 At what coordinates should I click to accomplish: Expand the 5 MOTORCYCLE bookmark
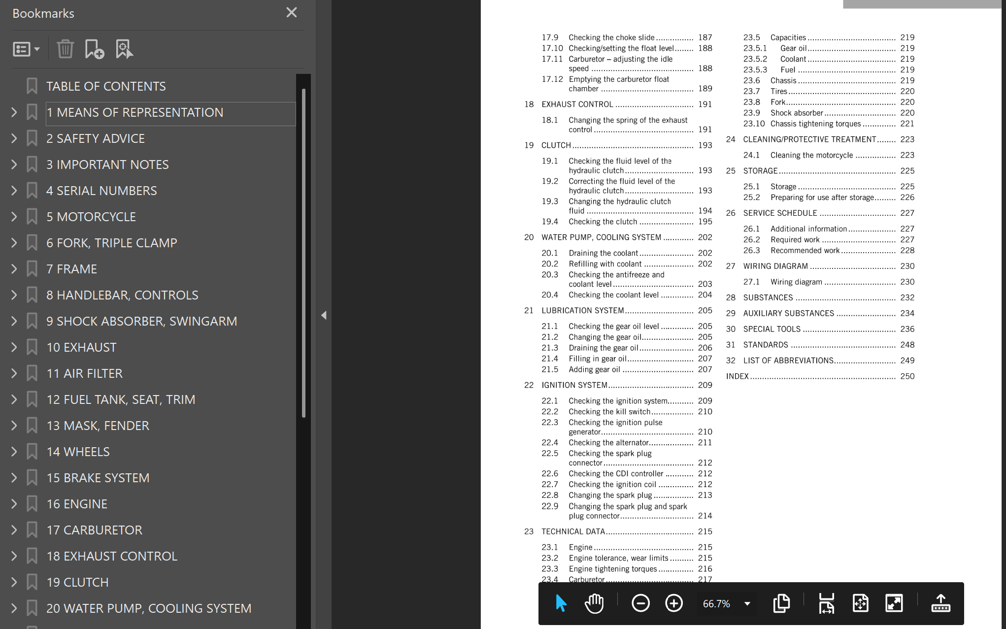coord(14,217)
